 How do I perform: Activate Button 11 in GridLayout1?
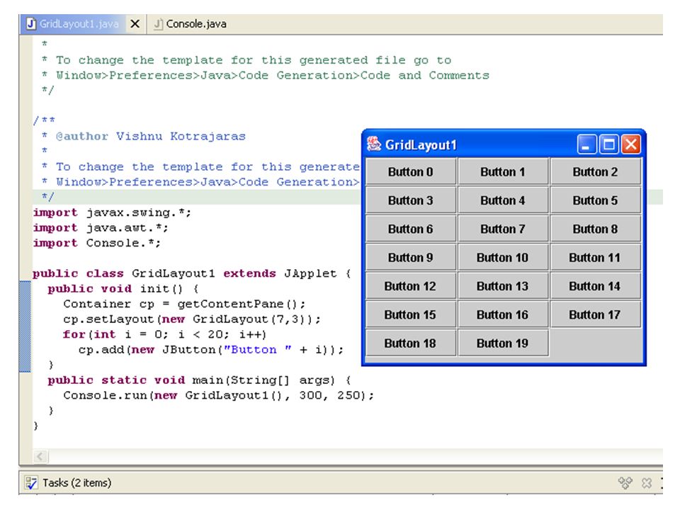point(596,258)
